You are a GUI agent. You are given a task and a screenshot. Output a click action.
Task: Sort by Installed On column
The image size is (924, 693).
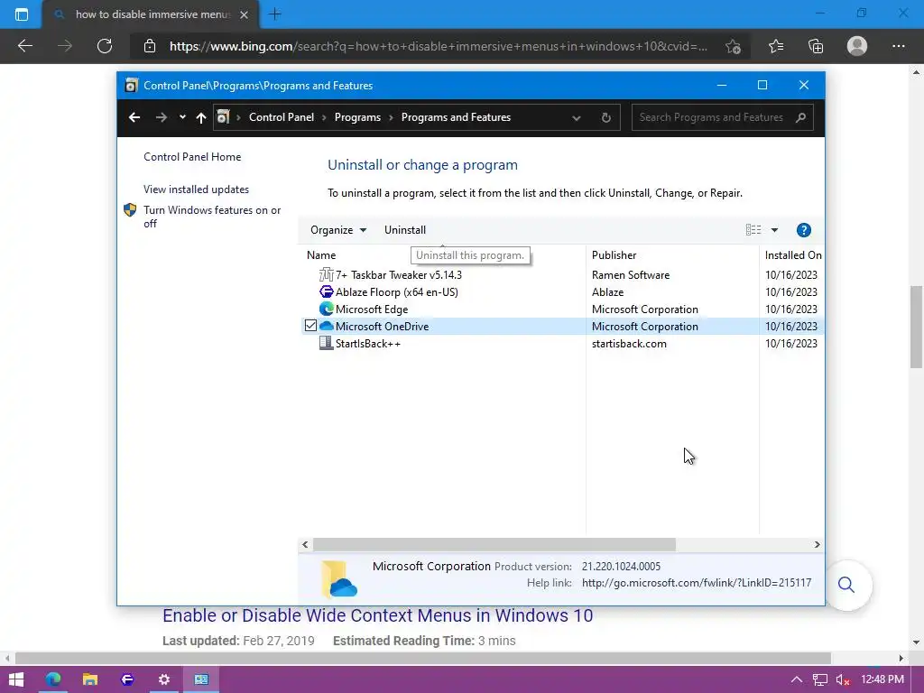[792, 255]
